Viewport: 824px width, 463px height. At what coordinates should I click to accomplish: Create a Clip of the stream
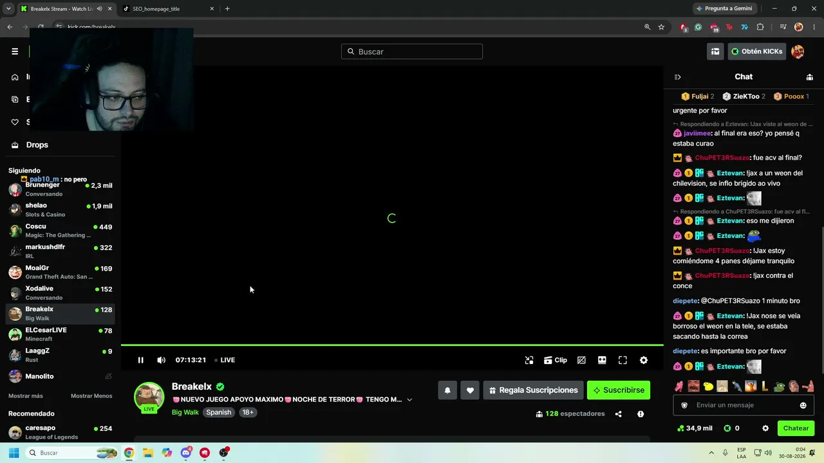556,360
